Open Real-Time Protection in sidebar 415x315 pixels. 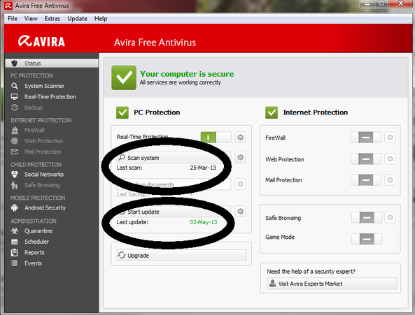pyautogui.click(x=50, y=97)
